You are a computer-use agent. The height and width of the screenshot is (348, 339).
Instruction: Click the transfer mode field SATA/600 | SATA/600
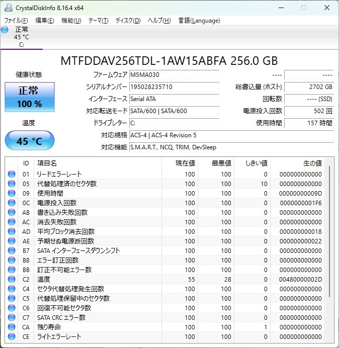[x=174, y=111]
